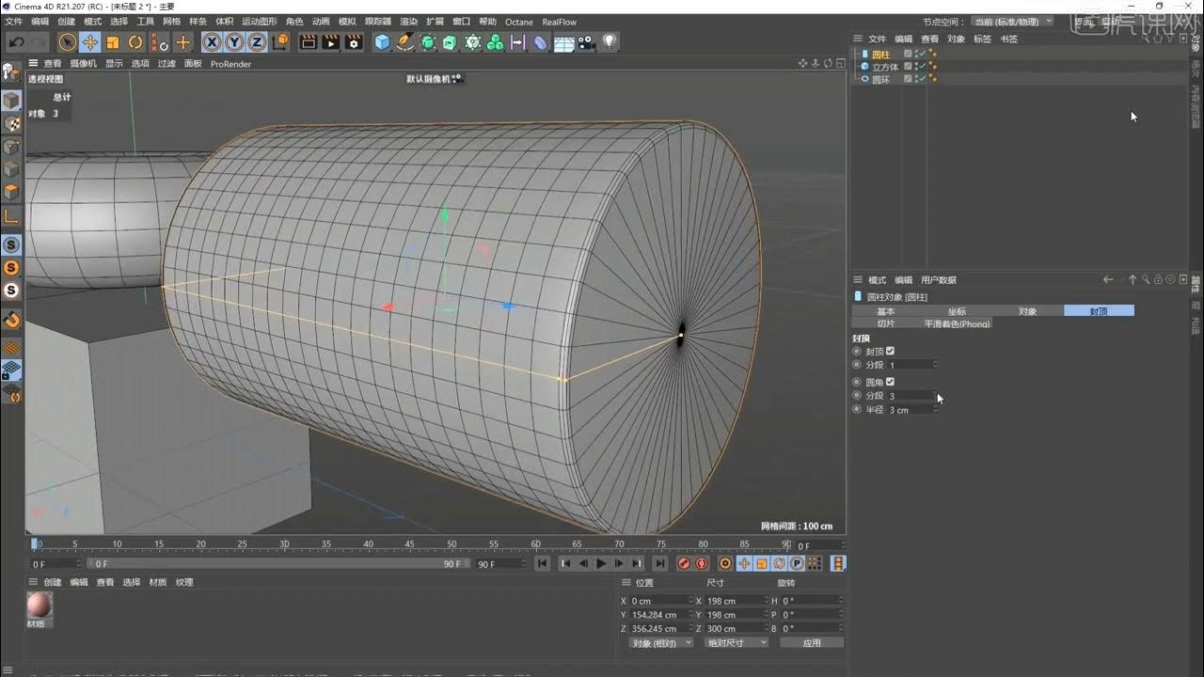Toggle the green enable checkmark for 圆环
1204x677 pixels.
click(x=923, y=79)
